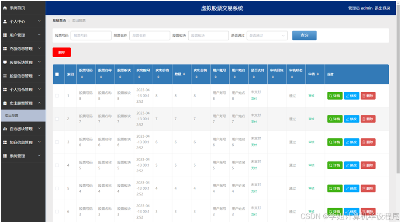Screen dimensions: 401x223
Task: Check the checkbox for row 2
Action: pyautogui.click(x=57, y=119)
